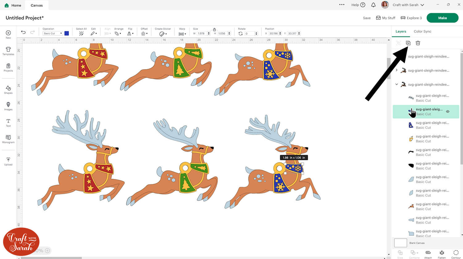The width and height of the screenshot is (463, 259).
Task: Open the Monogram tool
Action: (x=8, y=139)
